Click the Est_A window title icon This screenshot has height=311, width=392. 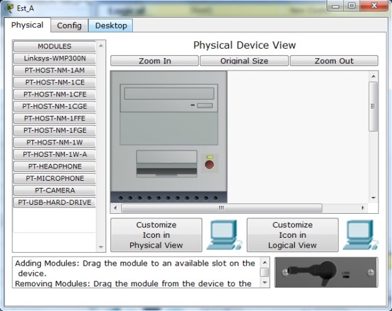pos(9,8)
